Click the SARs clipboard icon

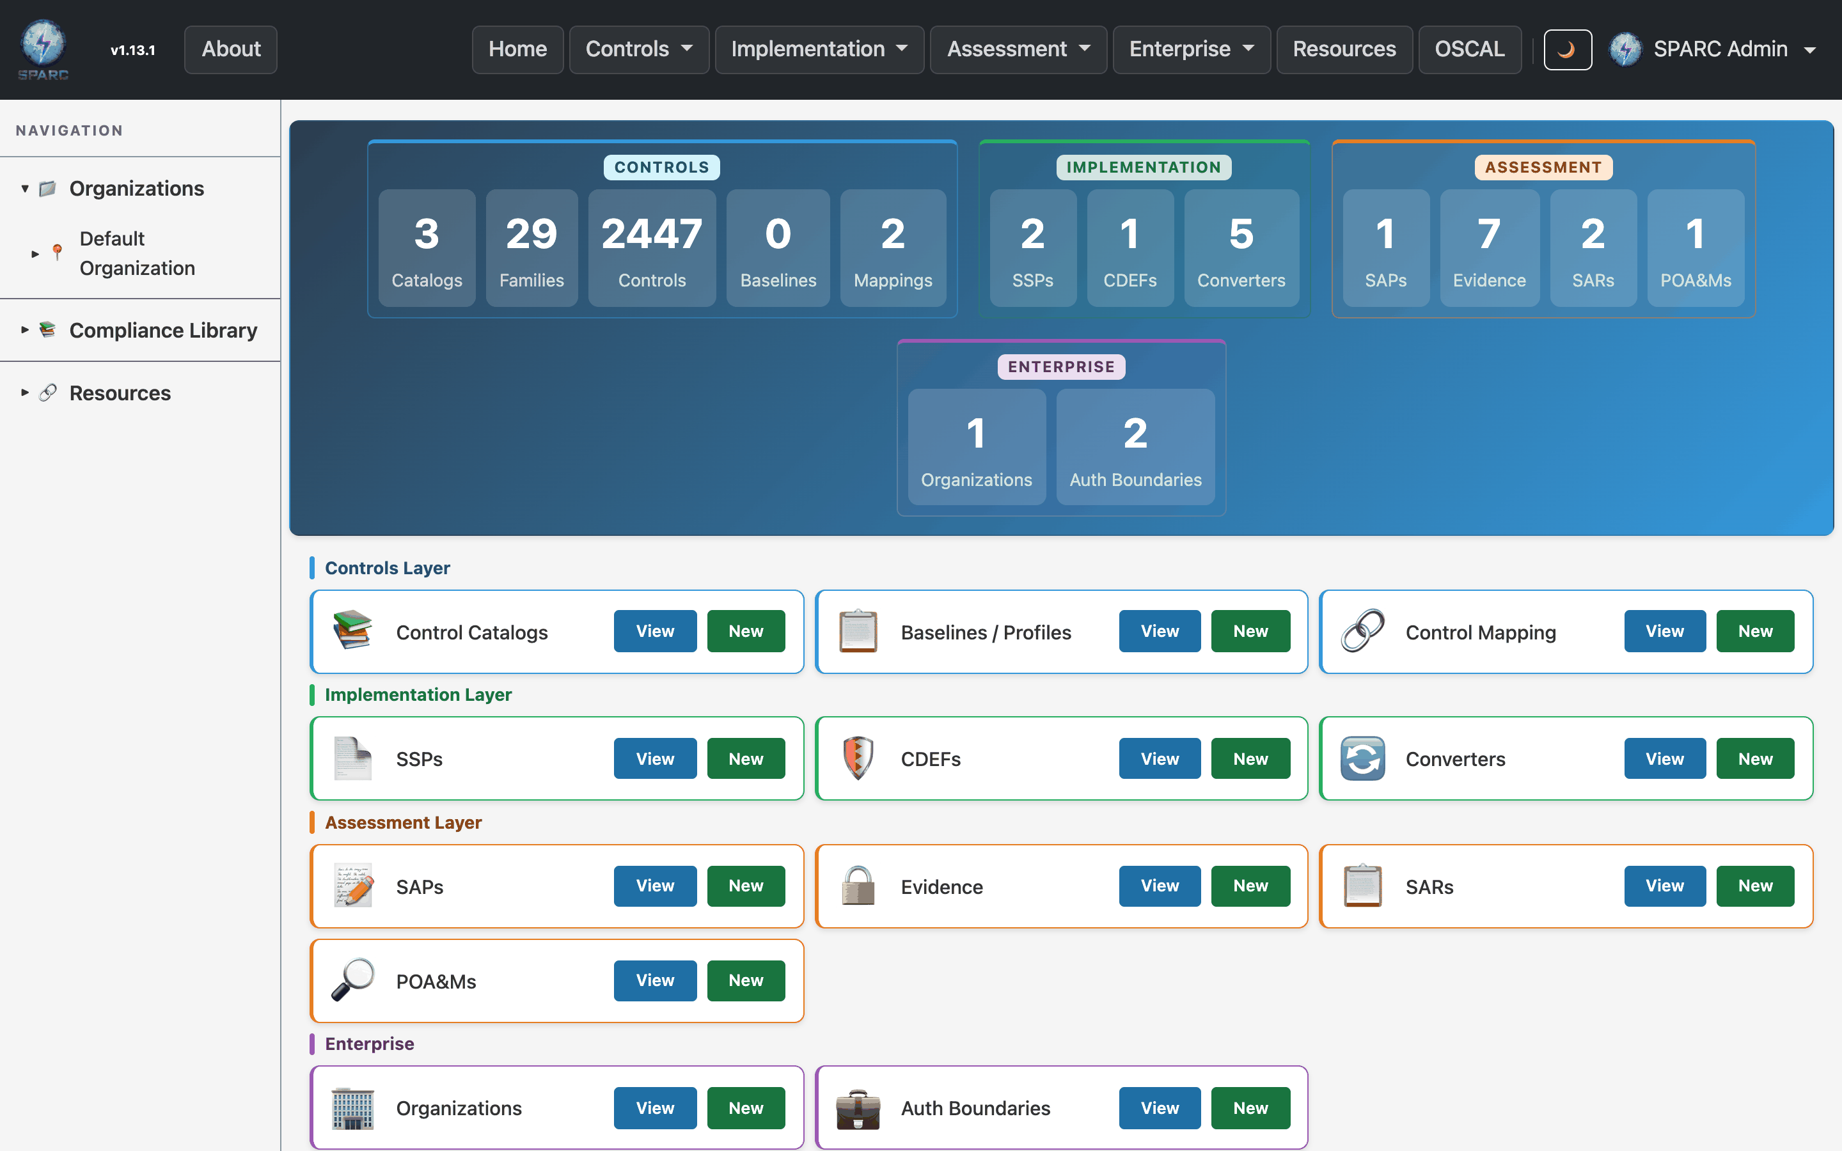[x=1362, y=886]
